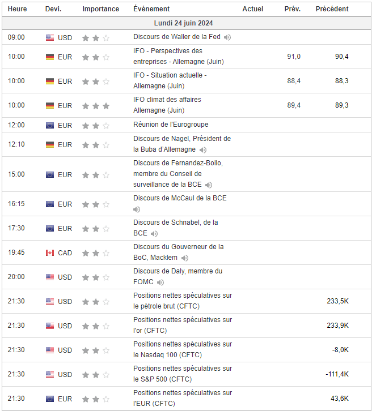Click speaker icon next to Schnabel speech
This screenshot has width=372, height=411.
tap(155, 233)
